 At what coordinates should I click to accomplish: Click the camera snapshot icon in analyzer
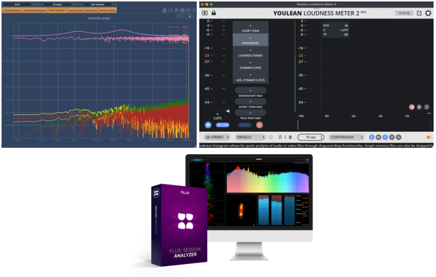pyautogui.click(x=182, y=10)
